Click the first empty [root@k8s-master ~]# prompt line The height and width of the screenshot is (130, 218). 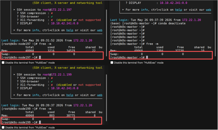coord(127,27)
